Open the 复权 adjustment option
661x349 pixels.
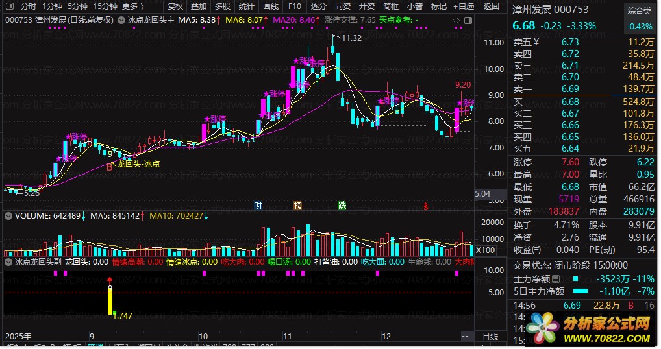pyautogui.click(x=175, y=6)
